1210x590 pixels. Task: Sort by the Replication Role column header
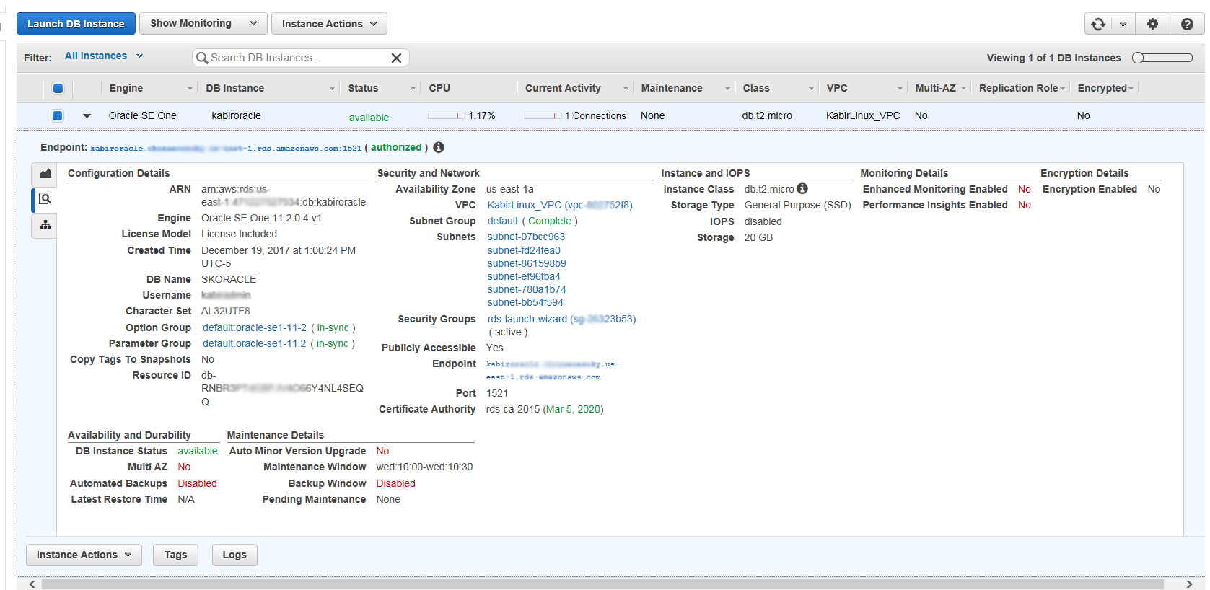pyautogui.click(x=1021, y=88)
